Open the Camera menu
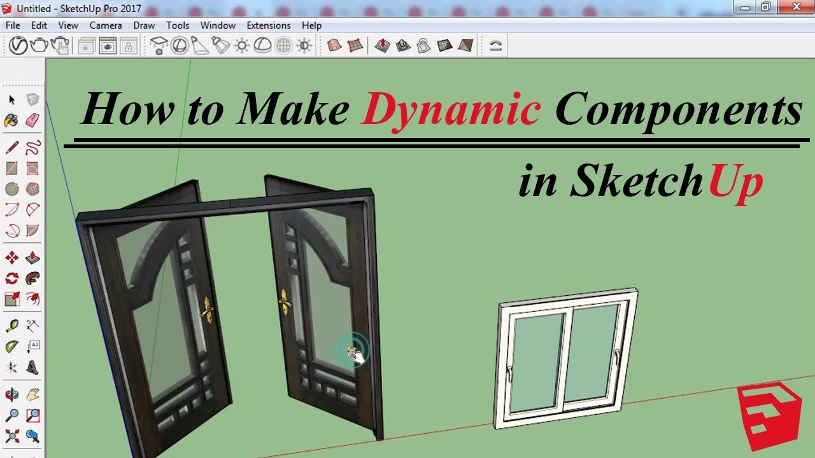The height and width of the screenshot is (458, 815). pos(106,25)
